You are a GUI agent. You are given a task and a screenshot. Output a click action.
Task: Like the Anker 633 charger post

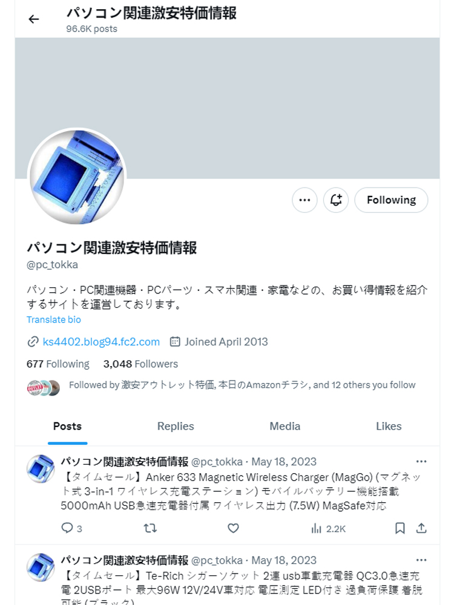pyautogui.click(x=233, y=528)
